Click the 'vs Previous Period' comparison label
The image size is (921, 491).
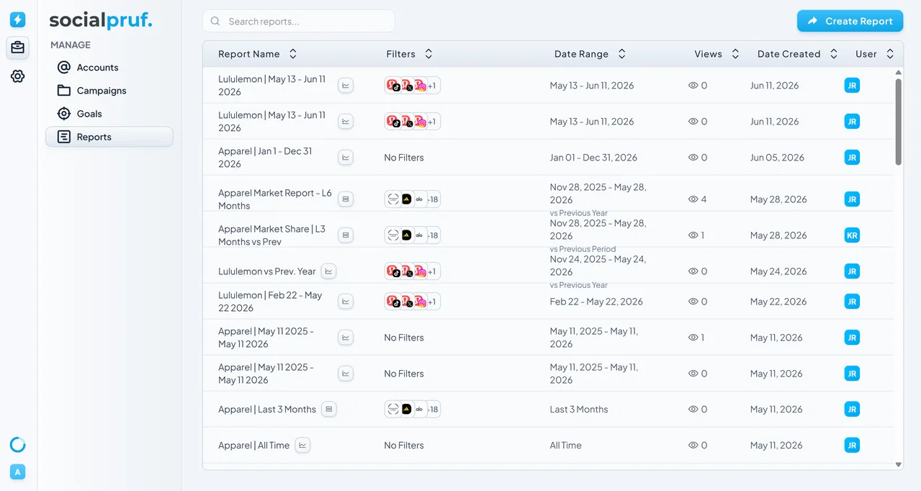(583, 249)
